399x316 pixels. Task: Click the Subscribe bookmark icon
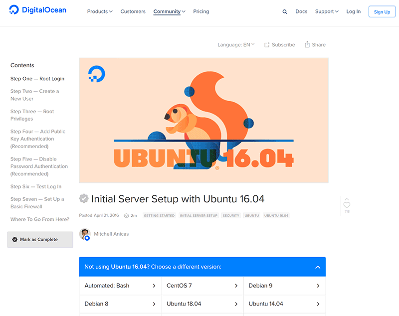267,45
